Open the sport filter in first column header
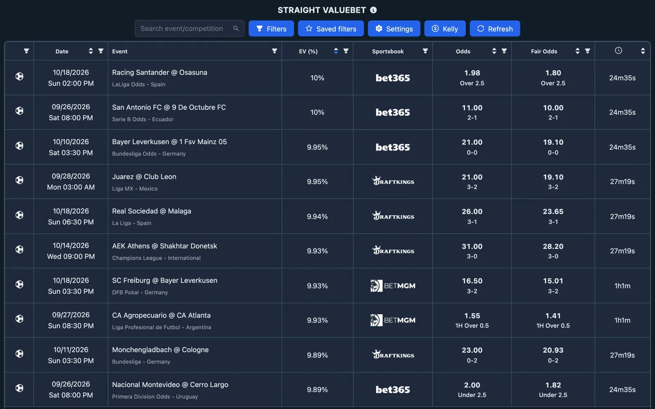Image resolution: width=655 pixels, height=409 pixels. tap(26, 51)
